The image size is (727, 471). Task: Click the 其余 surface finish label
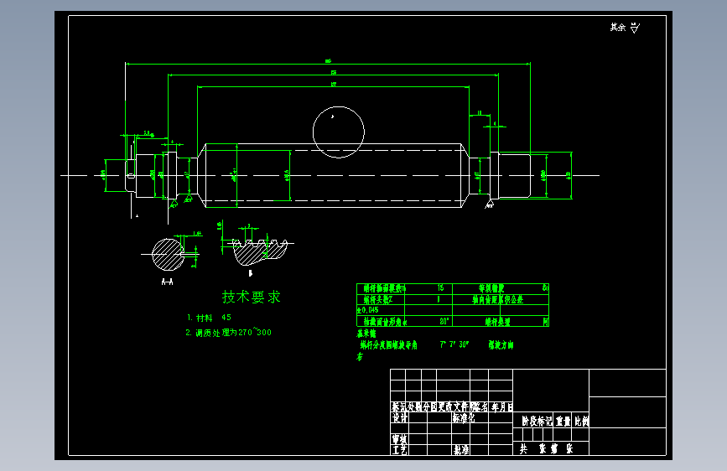click(618, 28)
